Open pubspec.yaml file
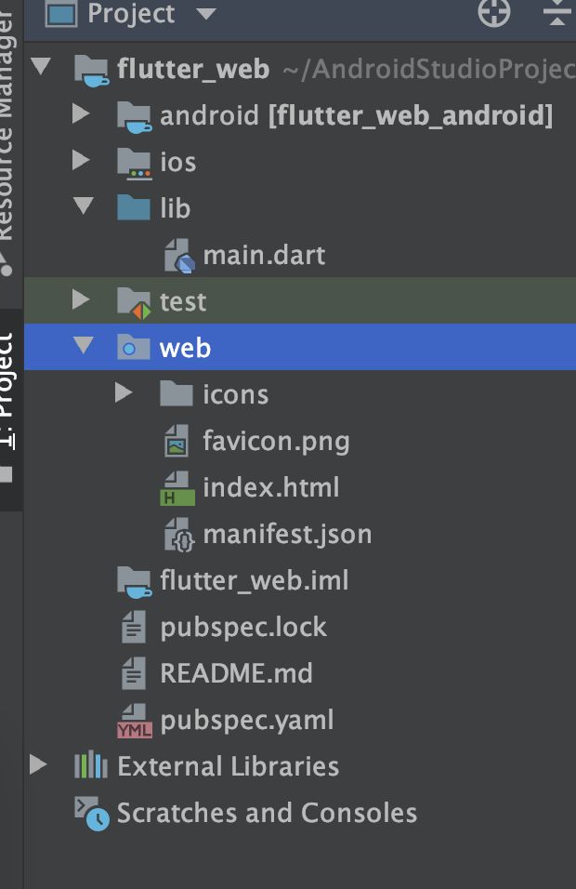This screenshot has width=576, height=889. click(247, 722)
